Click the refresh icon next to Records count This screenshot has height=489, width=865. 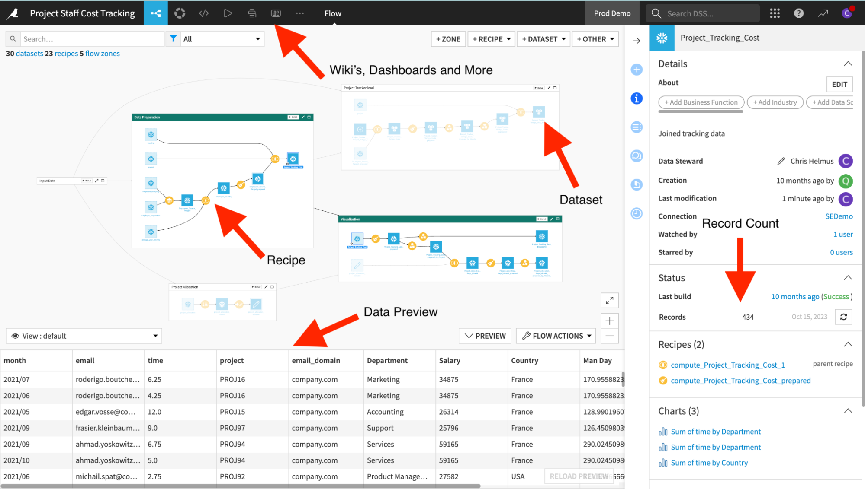point(843,317)
